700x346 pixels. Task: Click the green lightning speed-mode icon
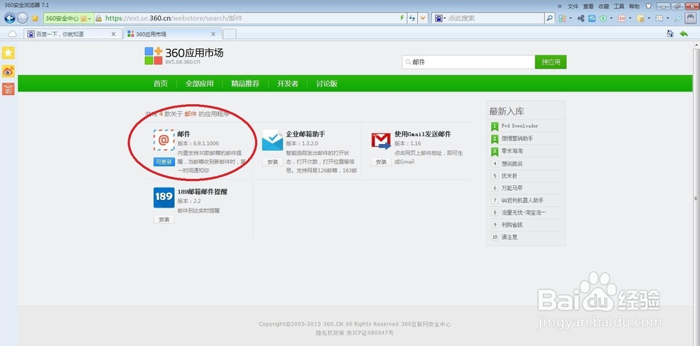[402, 18]
